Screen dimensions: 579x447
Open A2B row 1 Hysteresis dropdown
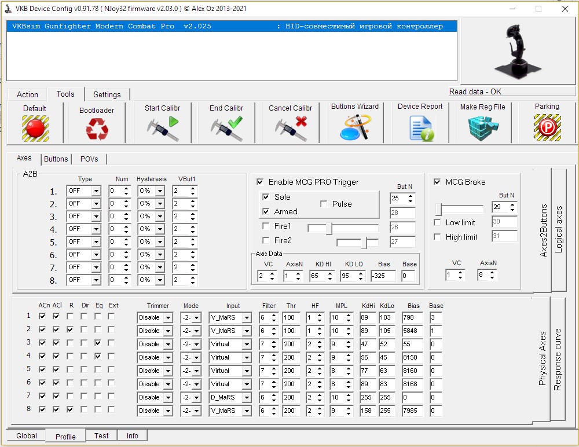[160, 191]
